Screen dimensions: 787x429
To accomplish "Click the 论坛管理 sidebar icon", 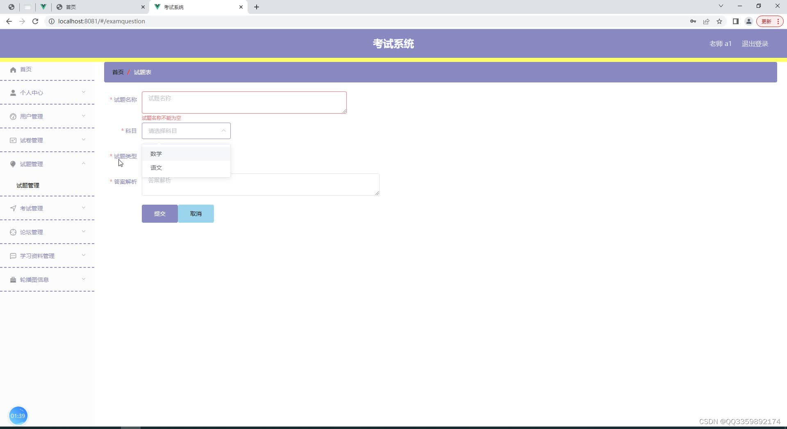I will [13, 232].
